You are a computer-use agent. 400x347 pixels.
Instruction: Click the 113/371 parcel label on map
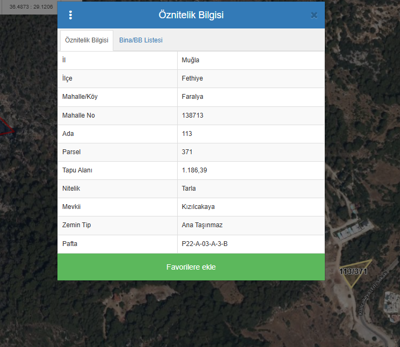[x=353, y=272]
